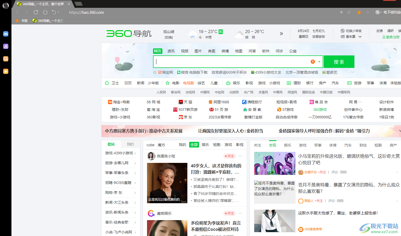The width and height of the screenshot is (401, 236).
Task: Expand the 招聘·BOSS直聘 row arrow
Action: pos(135,183)
